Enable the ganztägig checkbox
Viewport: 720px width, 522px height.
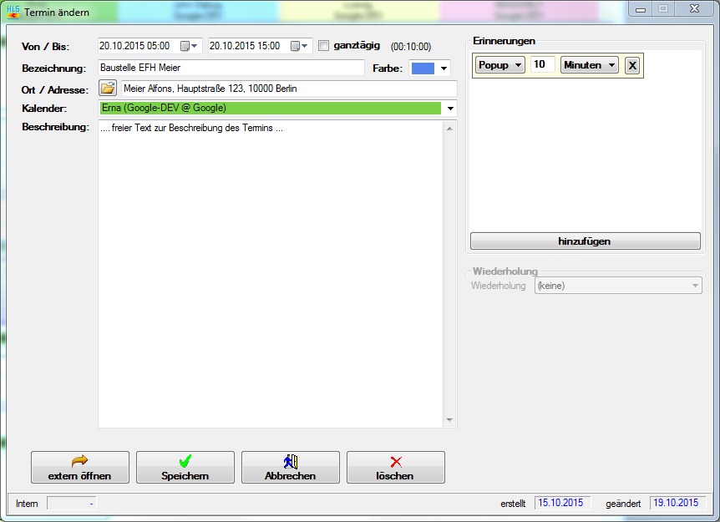[324, 46]
